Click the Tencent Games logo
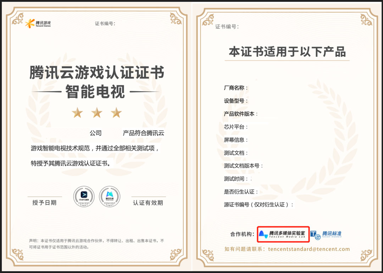Image resolution: width=383 pixels, height=273 pixels. coord(38,24)
